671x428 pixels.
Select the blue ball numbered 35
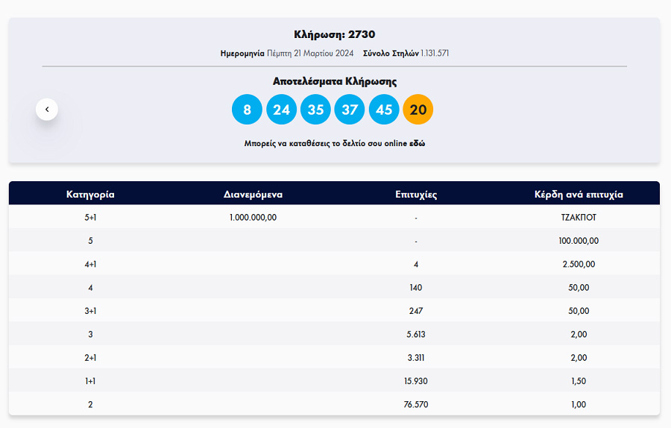point(315,110)
